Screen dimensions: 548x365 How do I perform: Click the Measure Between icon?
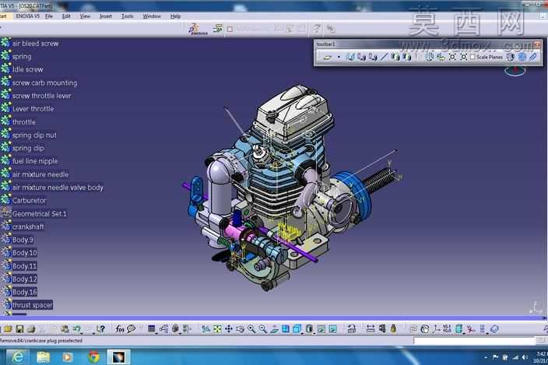(371, 328)
